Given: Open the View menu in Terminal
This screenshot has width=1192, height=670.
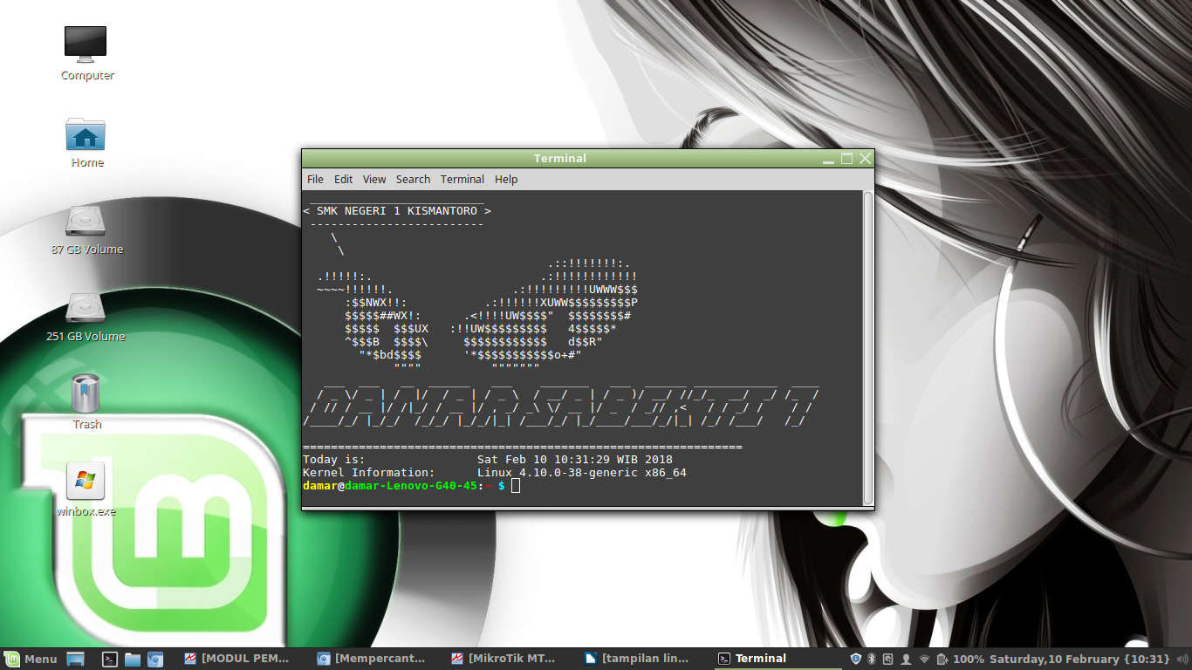Looking at the screenshot, I should tap(374, 179).
